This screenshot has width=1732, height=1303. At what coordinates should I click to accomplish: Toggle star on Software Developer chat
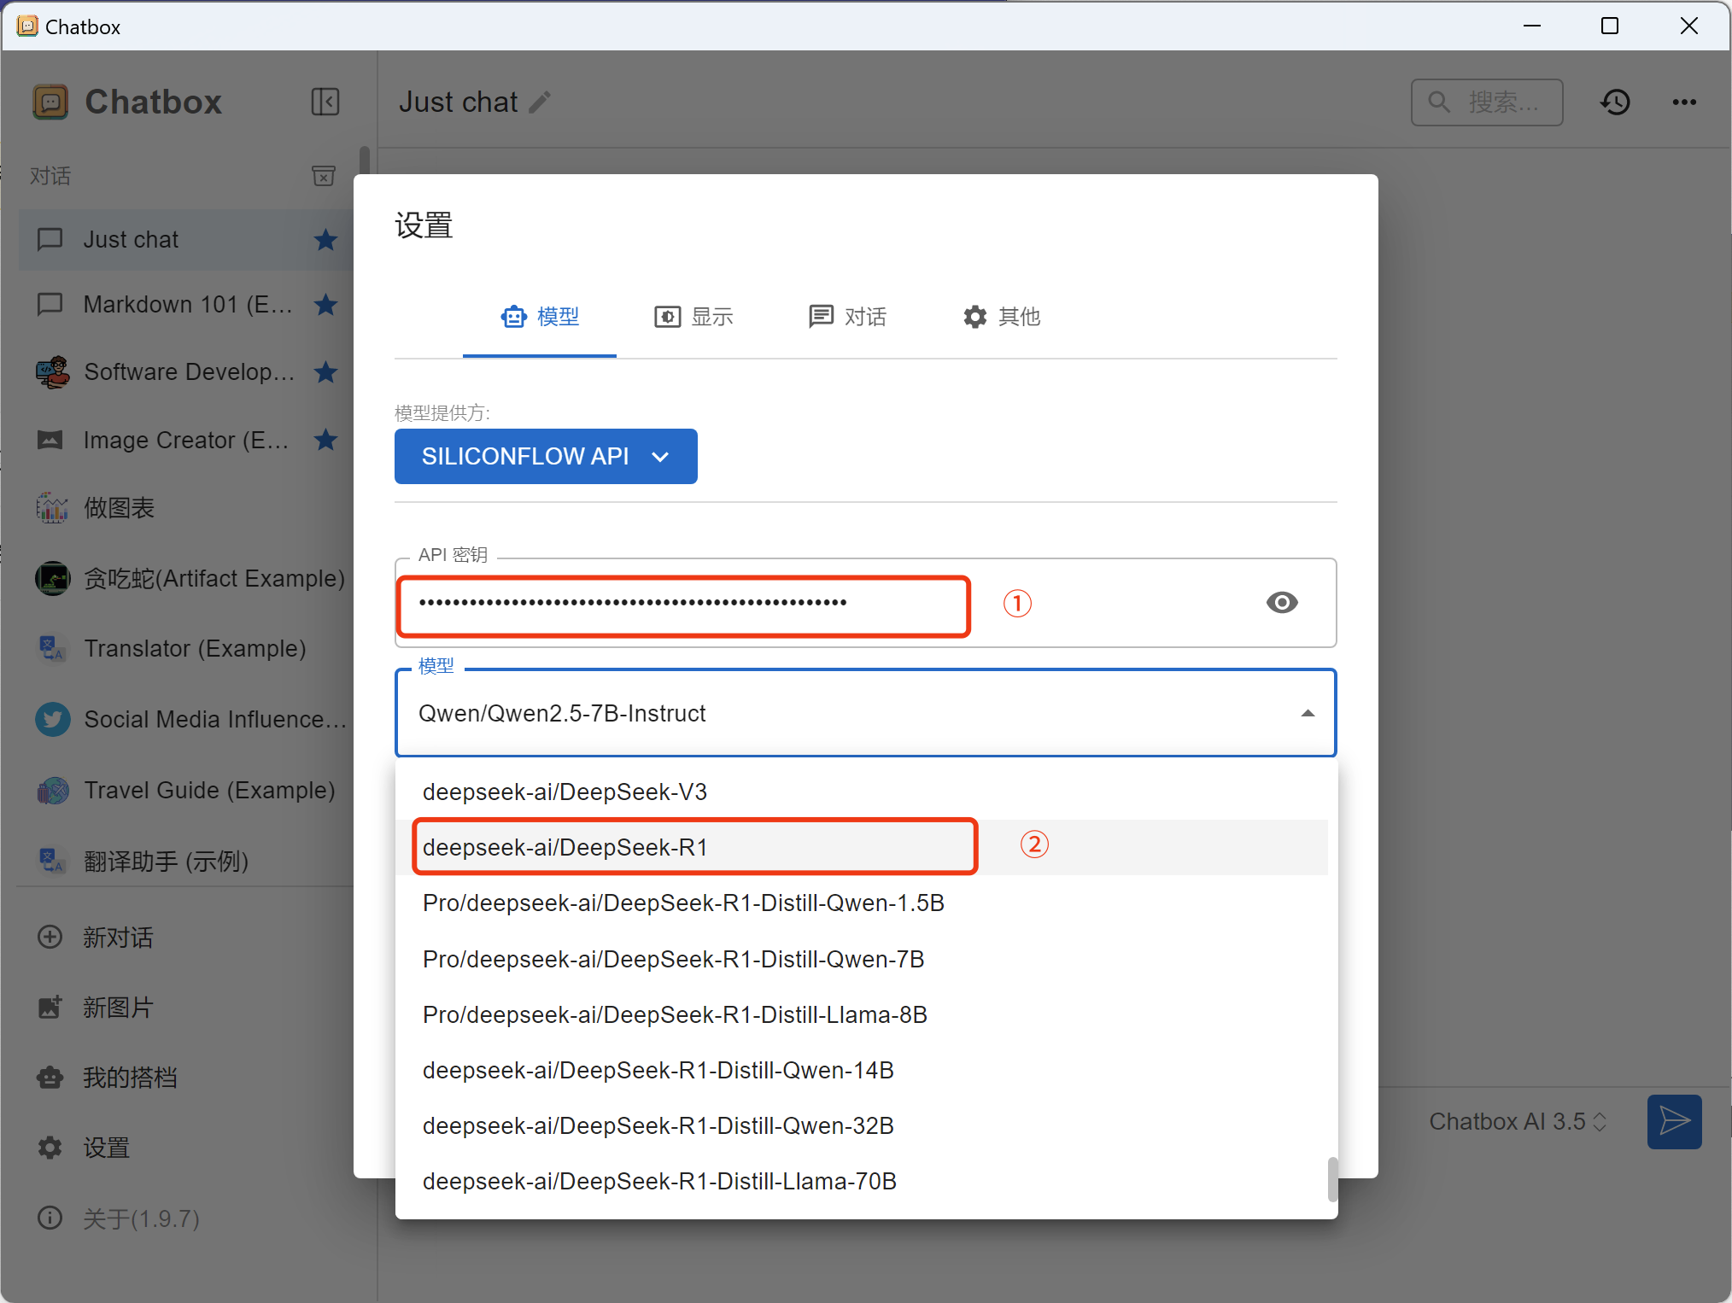[325, 372]
